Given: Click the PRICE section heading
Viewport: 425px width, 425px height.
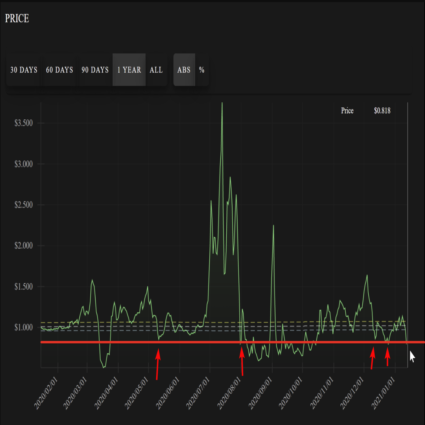Looking at the screenshot, I should tap(17, 18).
